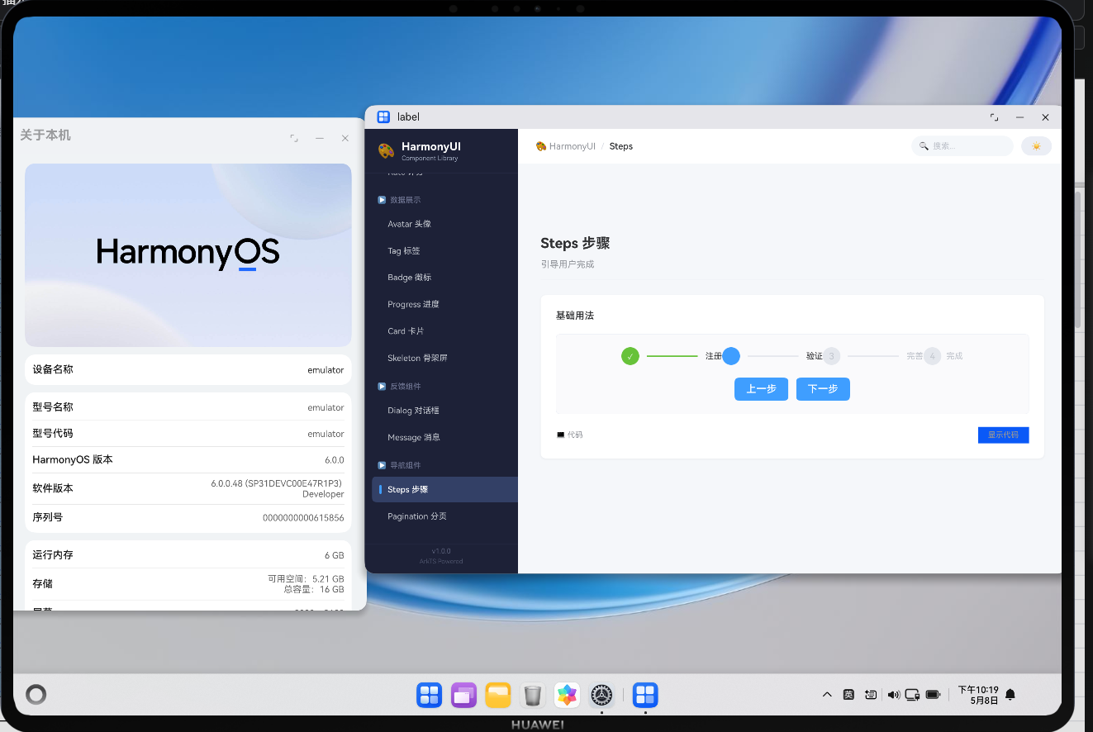Collapse the 导航组件 sidebar section
This screenshot has width=1093, height=732.
(398, 465)
